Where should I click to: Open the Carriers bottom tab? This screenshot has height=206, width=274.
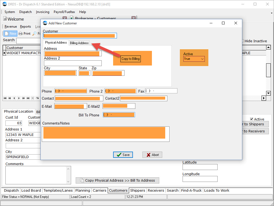100,190
